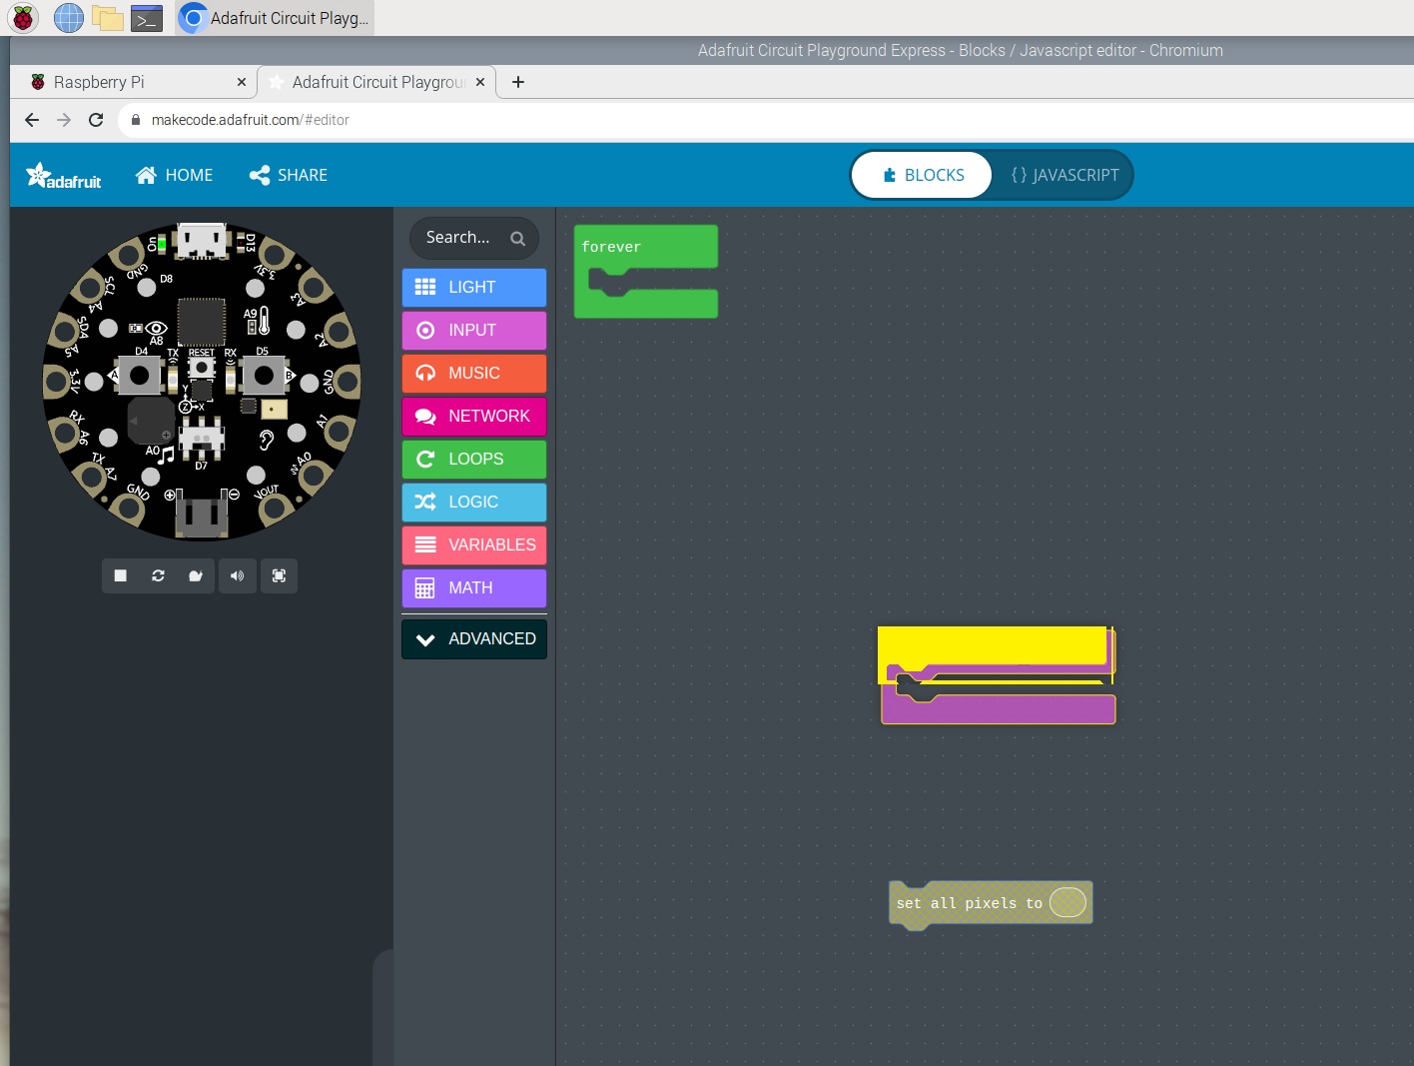
Task: Expand the ADVANCED categories section
Action: [473, 638]
